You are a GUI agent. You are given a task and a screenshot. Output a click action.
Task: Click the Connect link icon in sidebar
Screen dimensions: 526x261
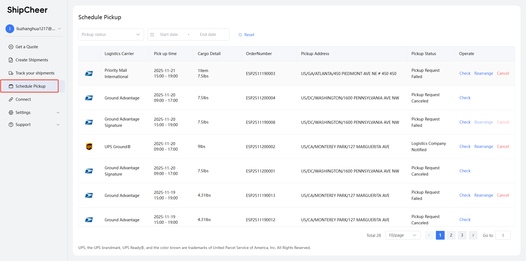pyautogui.click(x=11, y=99)
